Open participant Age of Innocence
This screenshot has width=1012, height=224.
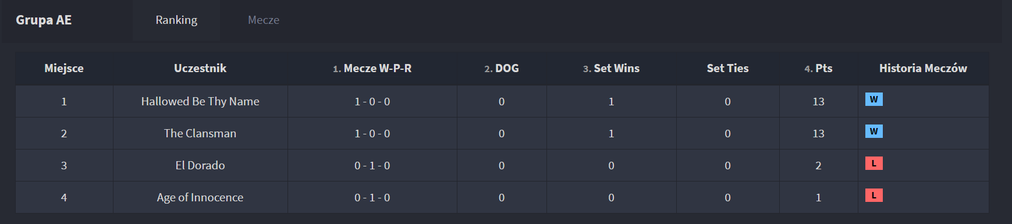200,197
